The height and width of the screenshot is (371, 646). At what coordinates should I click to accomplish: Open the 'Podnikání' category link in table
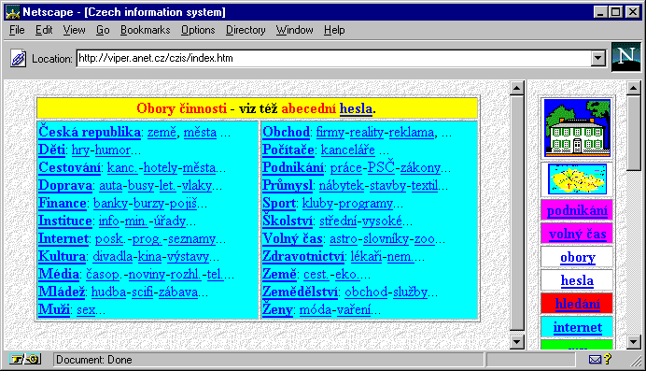pyautogui.click(x=293, y=167)
